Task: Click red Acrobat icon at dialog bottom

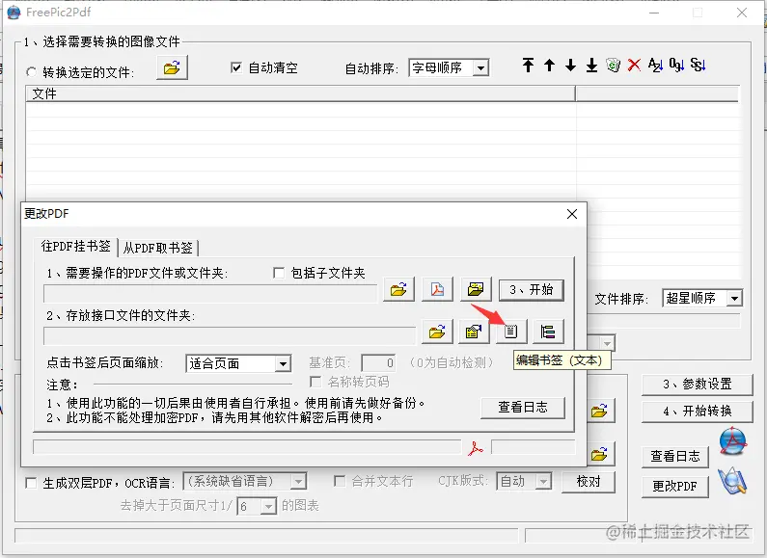Action: click(475, 448)
